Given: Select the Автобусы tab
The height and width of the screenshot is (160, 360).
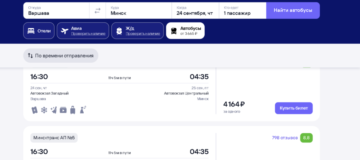Looking at the screenshot, I should pyautogui.click(x=185, y=30).
